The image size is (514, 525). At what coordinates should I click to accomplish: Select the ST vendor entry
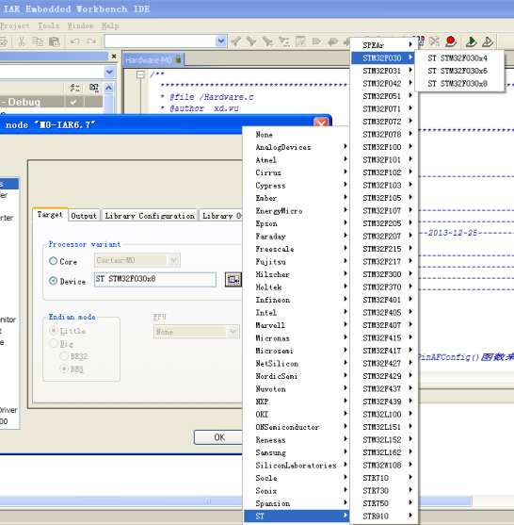[x=297, y=517]
